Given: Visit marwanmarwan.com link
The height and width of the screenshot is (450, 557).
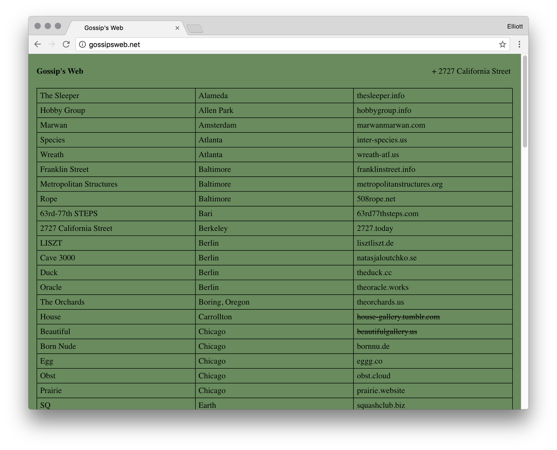Looking at the screenshot, I should click(391, 125).
